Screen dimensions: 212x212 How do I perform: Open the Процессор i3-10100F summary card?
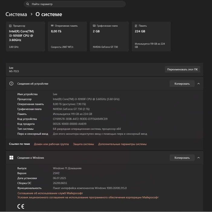click(x=25, y=36)
